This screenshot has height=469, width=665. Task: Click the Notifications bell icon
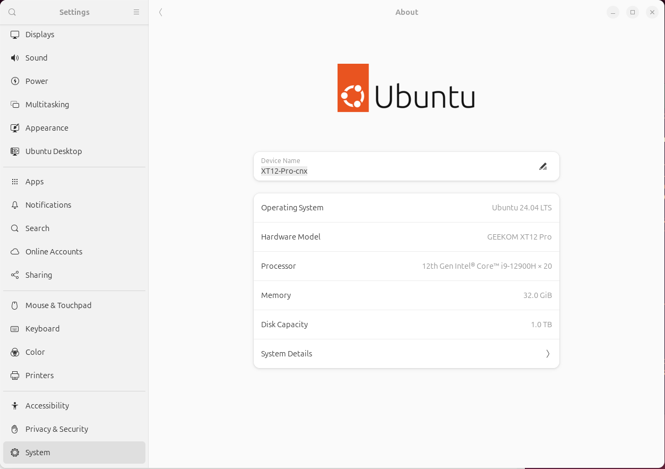pos(15,205)
